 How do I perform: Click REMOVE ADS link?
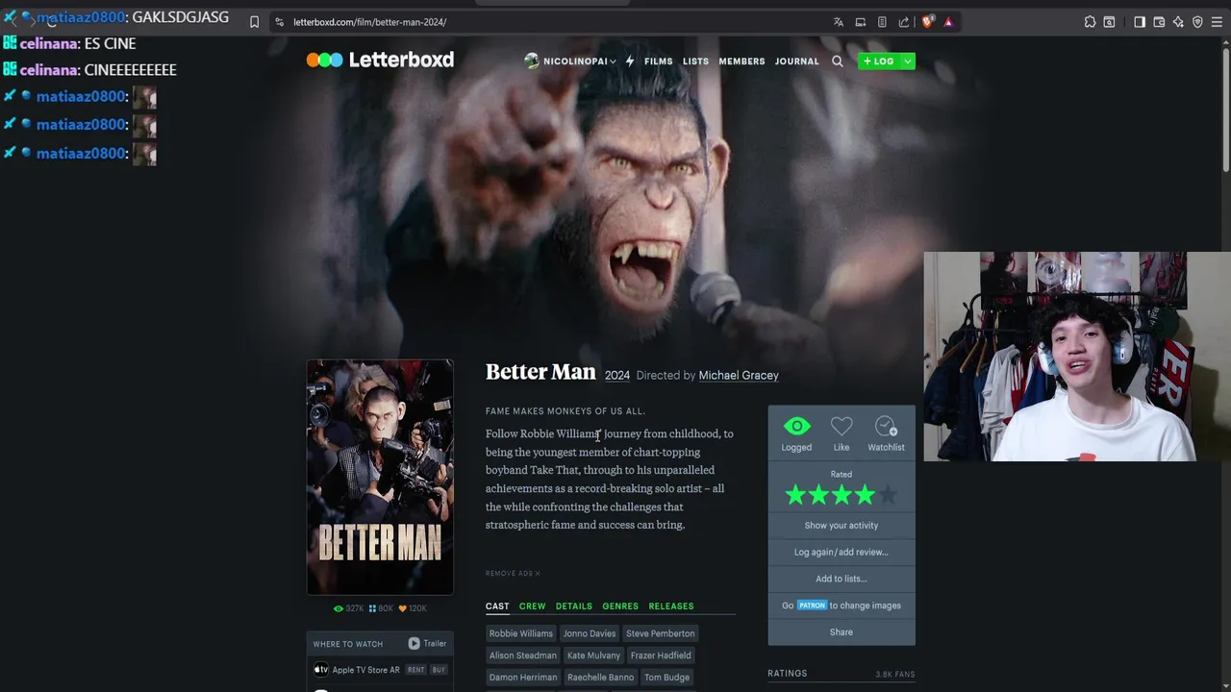pos(513,574)
